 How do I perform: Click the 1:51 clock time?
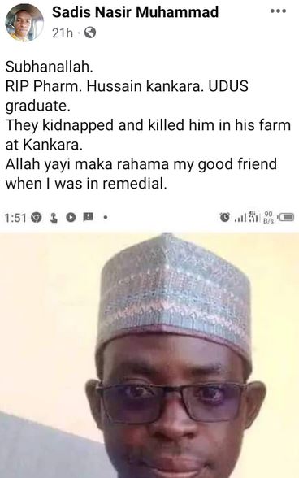pyautogui.click(x=15, y=218)
